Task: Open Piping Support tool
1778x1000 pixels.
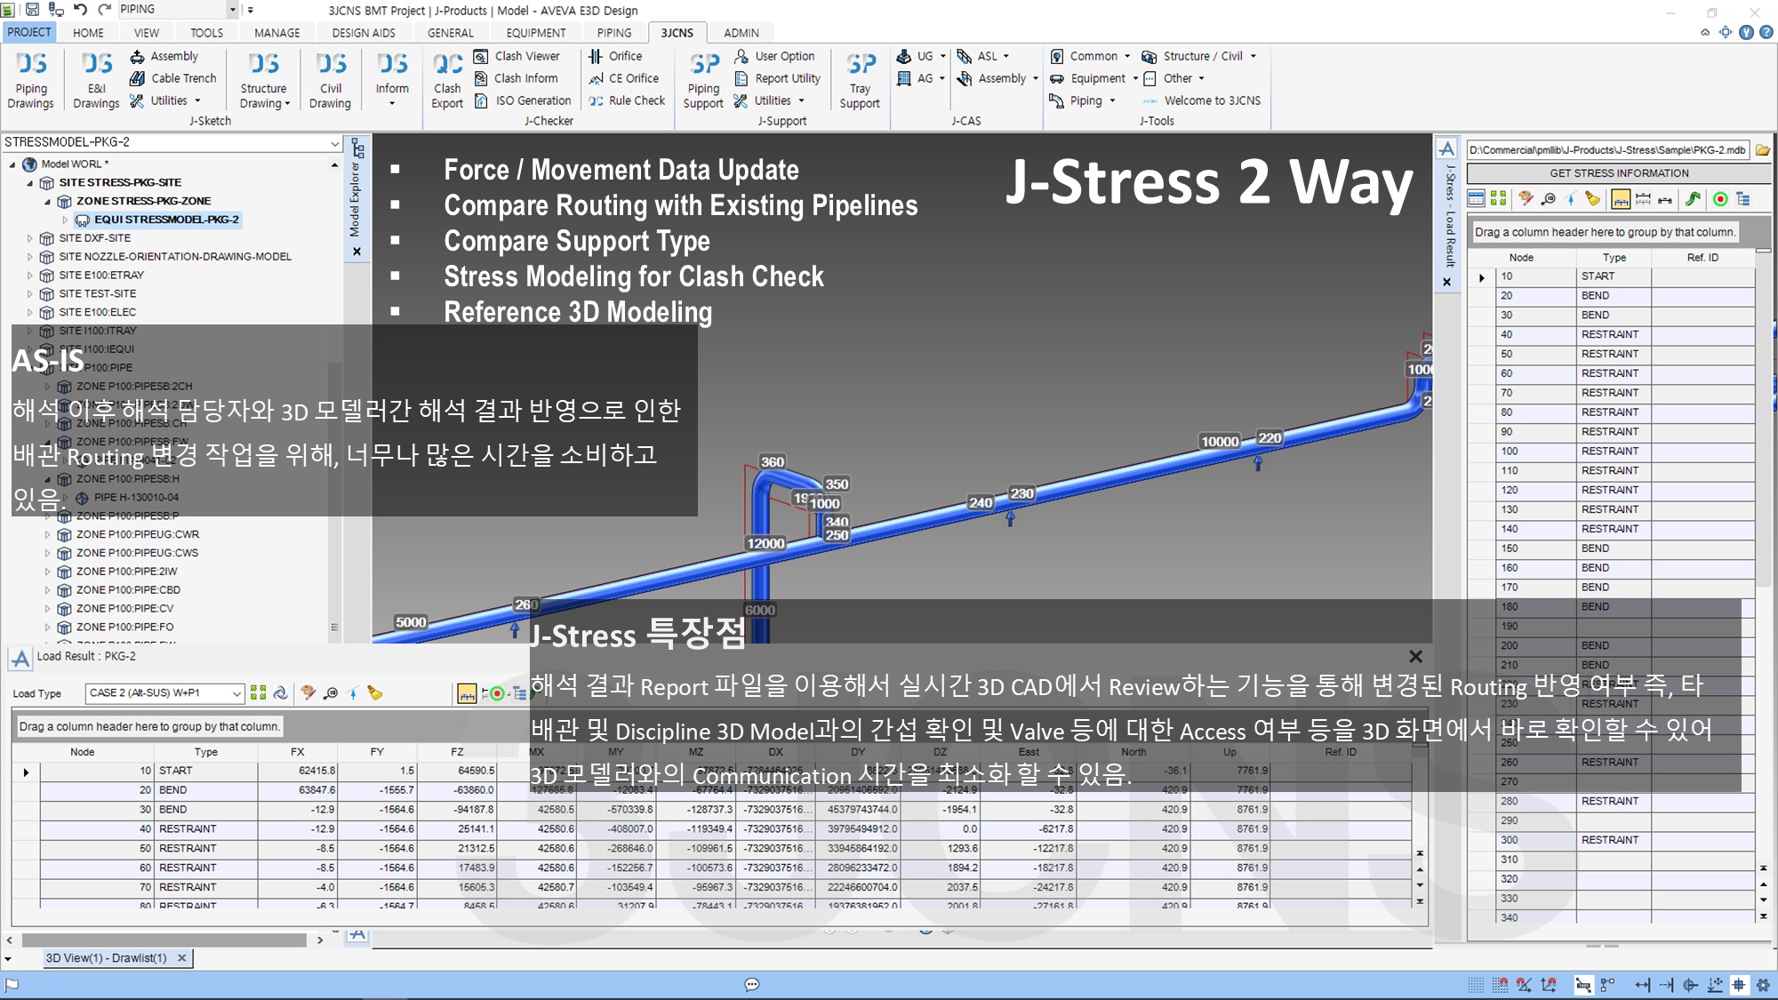Action: (x=703, y=80)
